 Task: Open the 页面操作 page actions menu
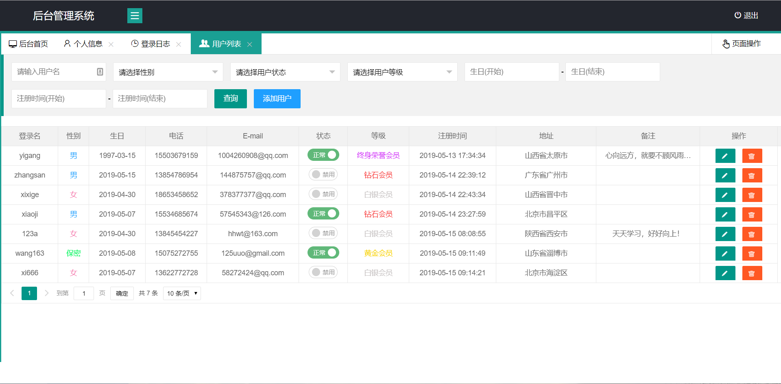coord(742,44)
